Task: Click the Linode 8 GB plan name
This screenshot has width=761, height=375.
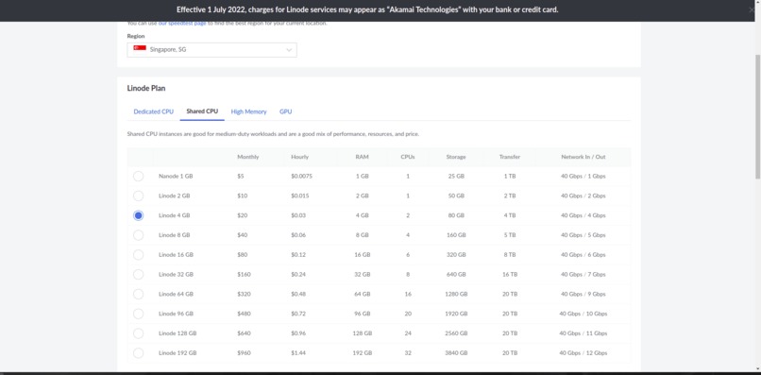Action: tap(175, 235)
